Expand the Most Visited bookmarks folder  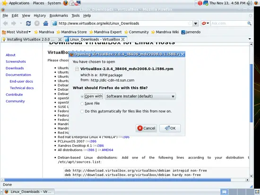16,32
